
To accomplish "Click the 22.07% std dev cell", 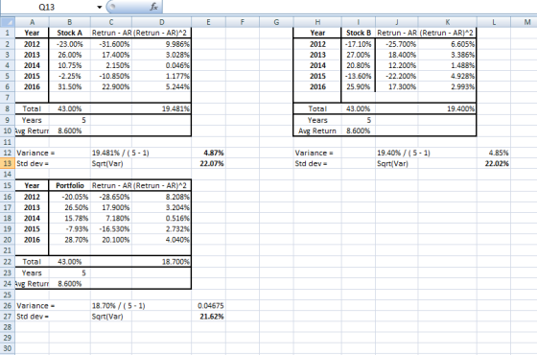I will tap(209, 163).
